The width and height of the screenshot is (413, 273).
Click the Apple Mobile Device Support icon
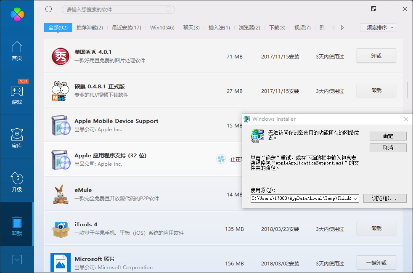click(61, 125)
